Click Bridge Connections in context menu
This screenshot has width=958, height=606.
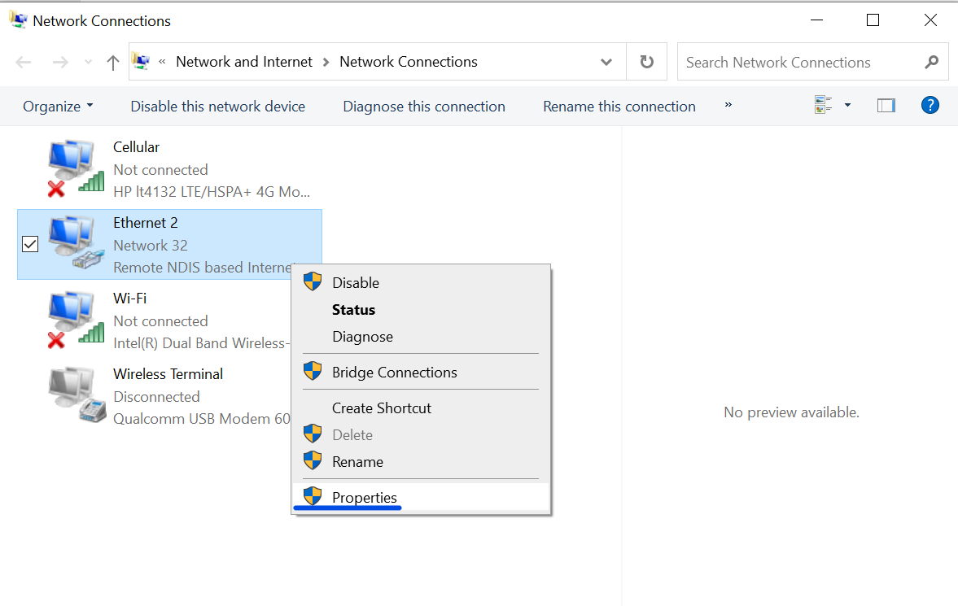click(x=394, y=373)
